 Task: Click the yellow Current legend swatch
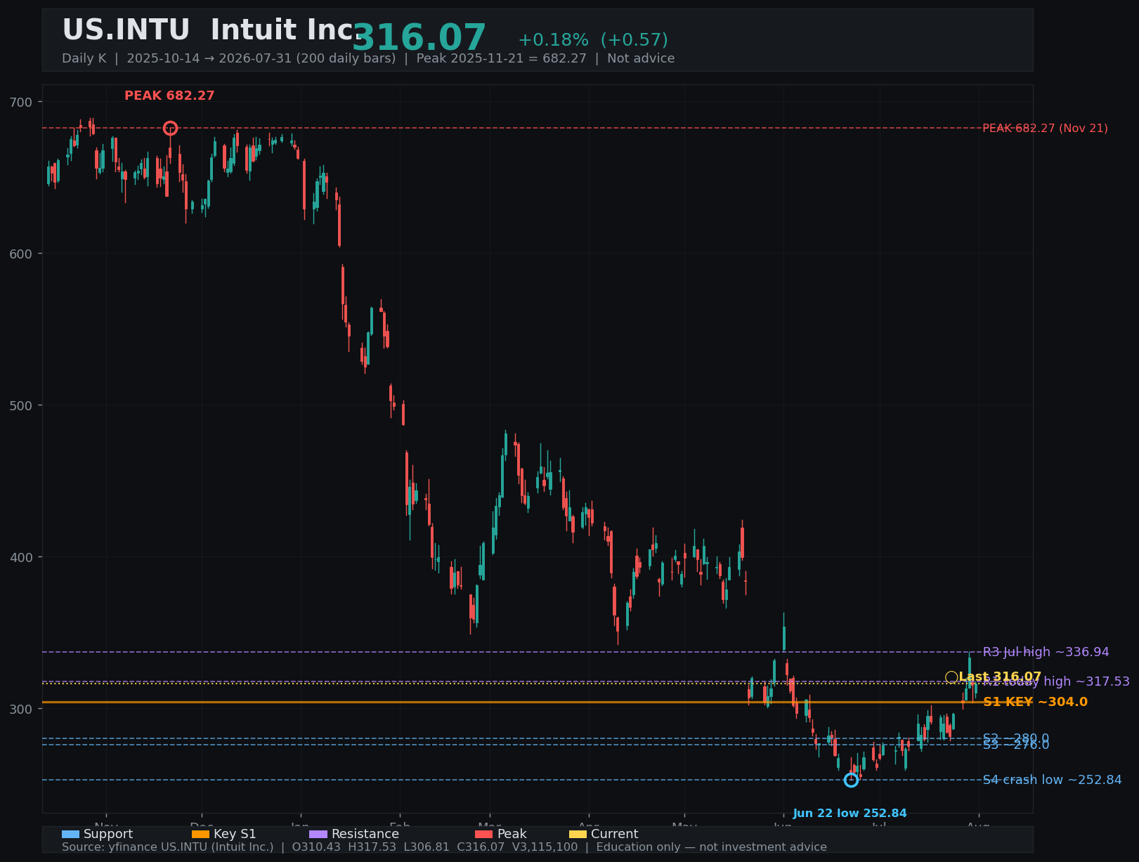(578, 835)
